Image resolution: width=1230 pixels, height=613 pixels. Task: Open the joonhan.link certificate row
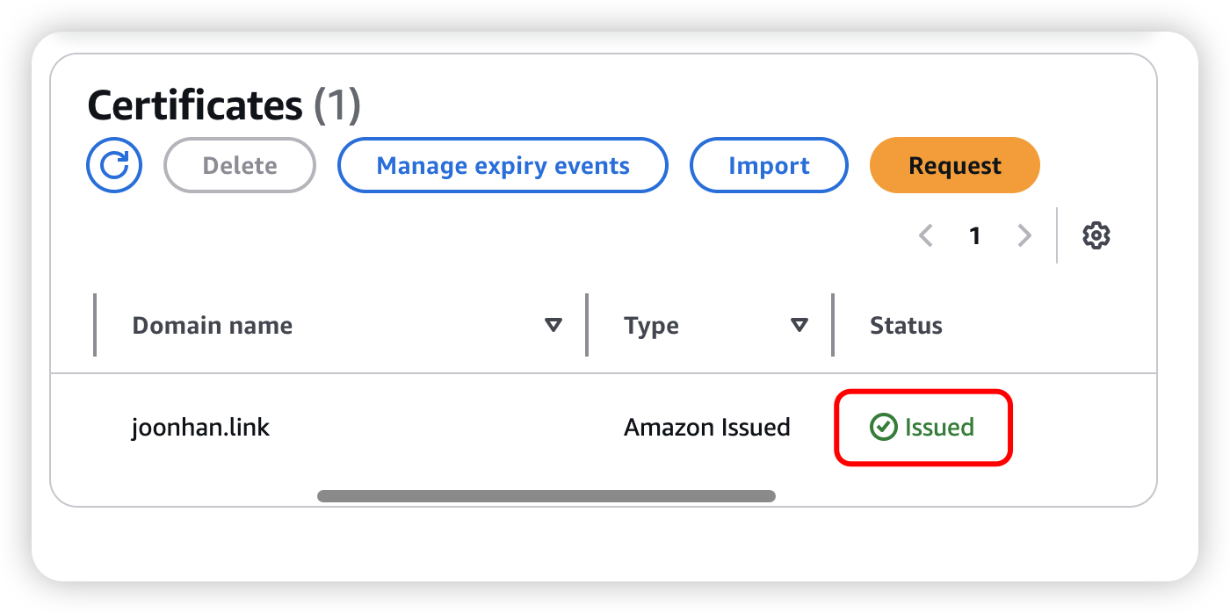[200, 428]
